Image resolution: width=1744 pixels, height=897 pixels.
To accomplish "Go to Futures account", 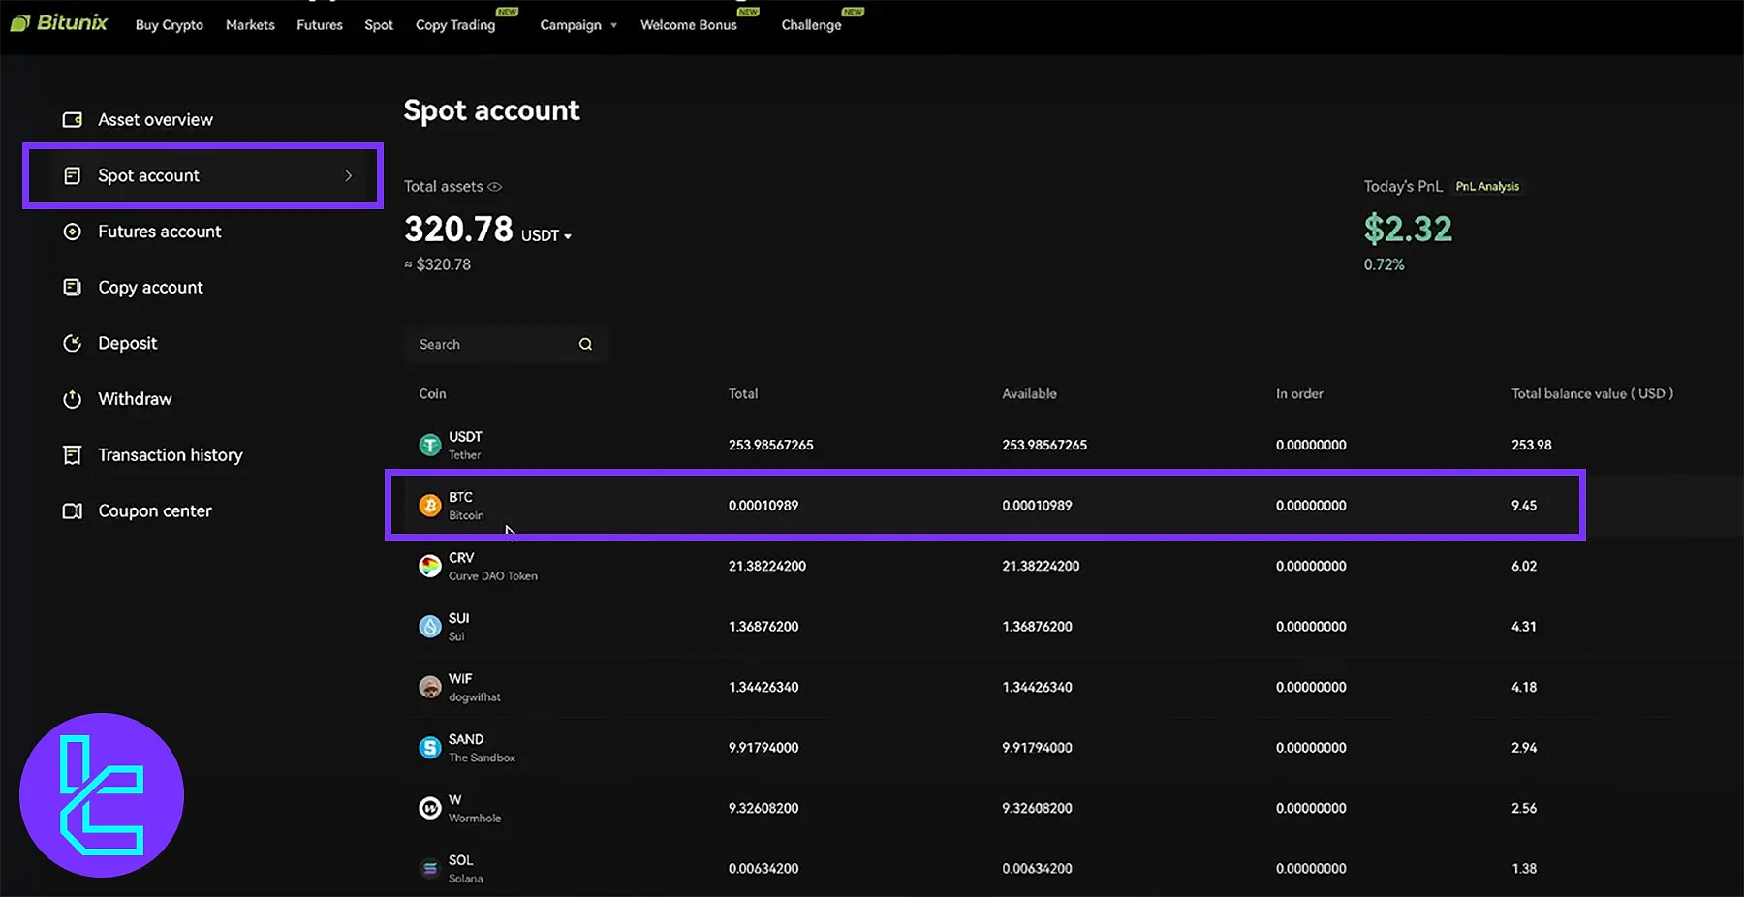I will [160, 232].
